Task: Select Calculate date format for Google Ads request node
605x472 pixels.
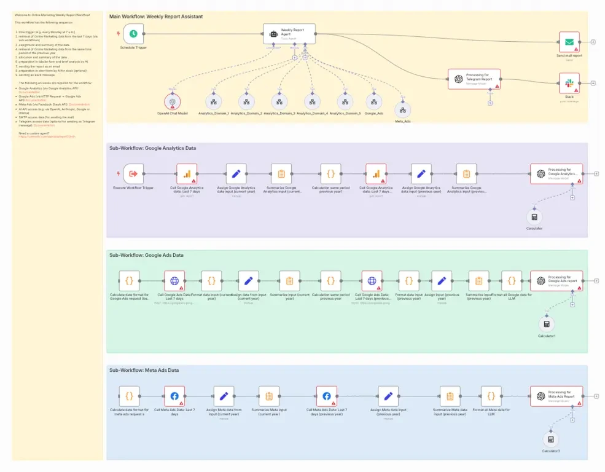Action: coord(129,281)
